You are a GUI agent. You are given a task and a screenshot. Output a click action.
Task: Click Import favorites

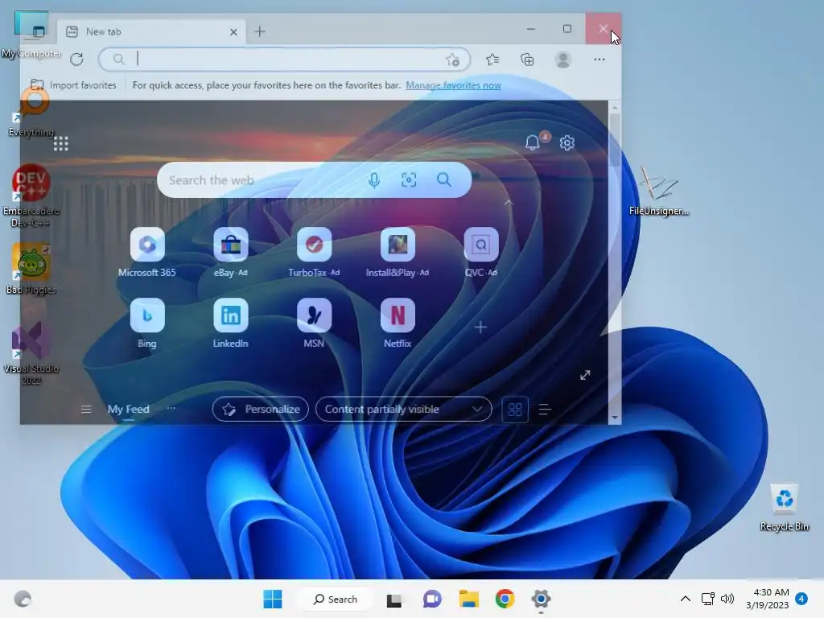pyautogui.click(x=73, y=85)
